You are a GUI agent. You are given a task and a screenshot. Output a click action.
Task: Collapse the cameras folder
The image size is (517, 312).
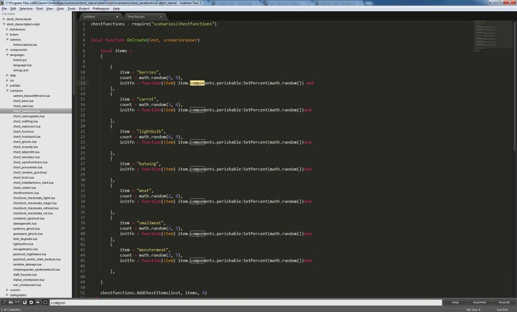[7, 40]
